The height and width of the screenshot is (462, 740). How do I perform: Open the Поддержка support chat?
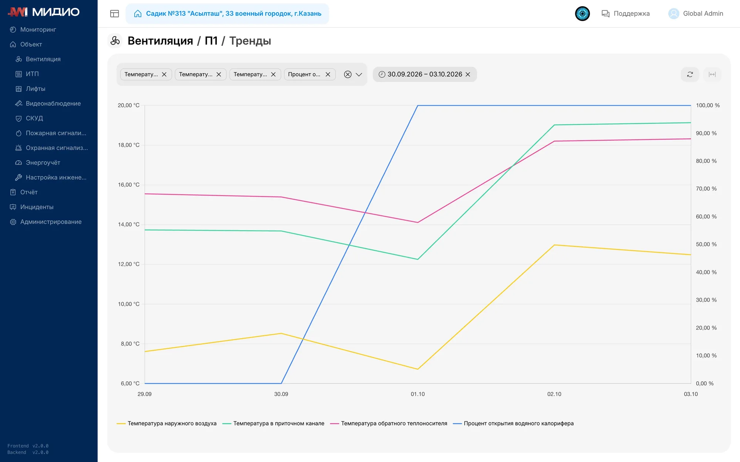625,14
